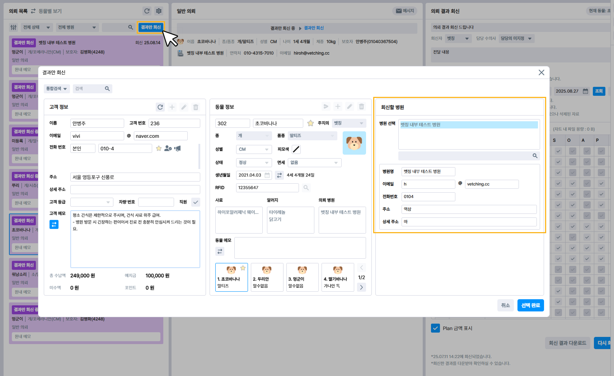Click the star next to the phone number
The height and width of the screenshot is (376, 614).
point(159,148)
